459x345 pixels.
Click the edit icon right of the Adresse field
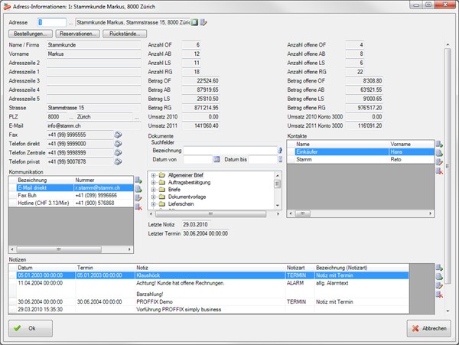coord(204,22)
